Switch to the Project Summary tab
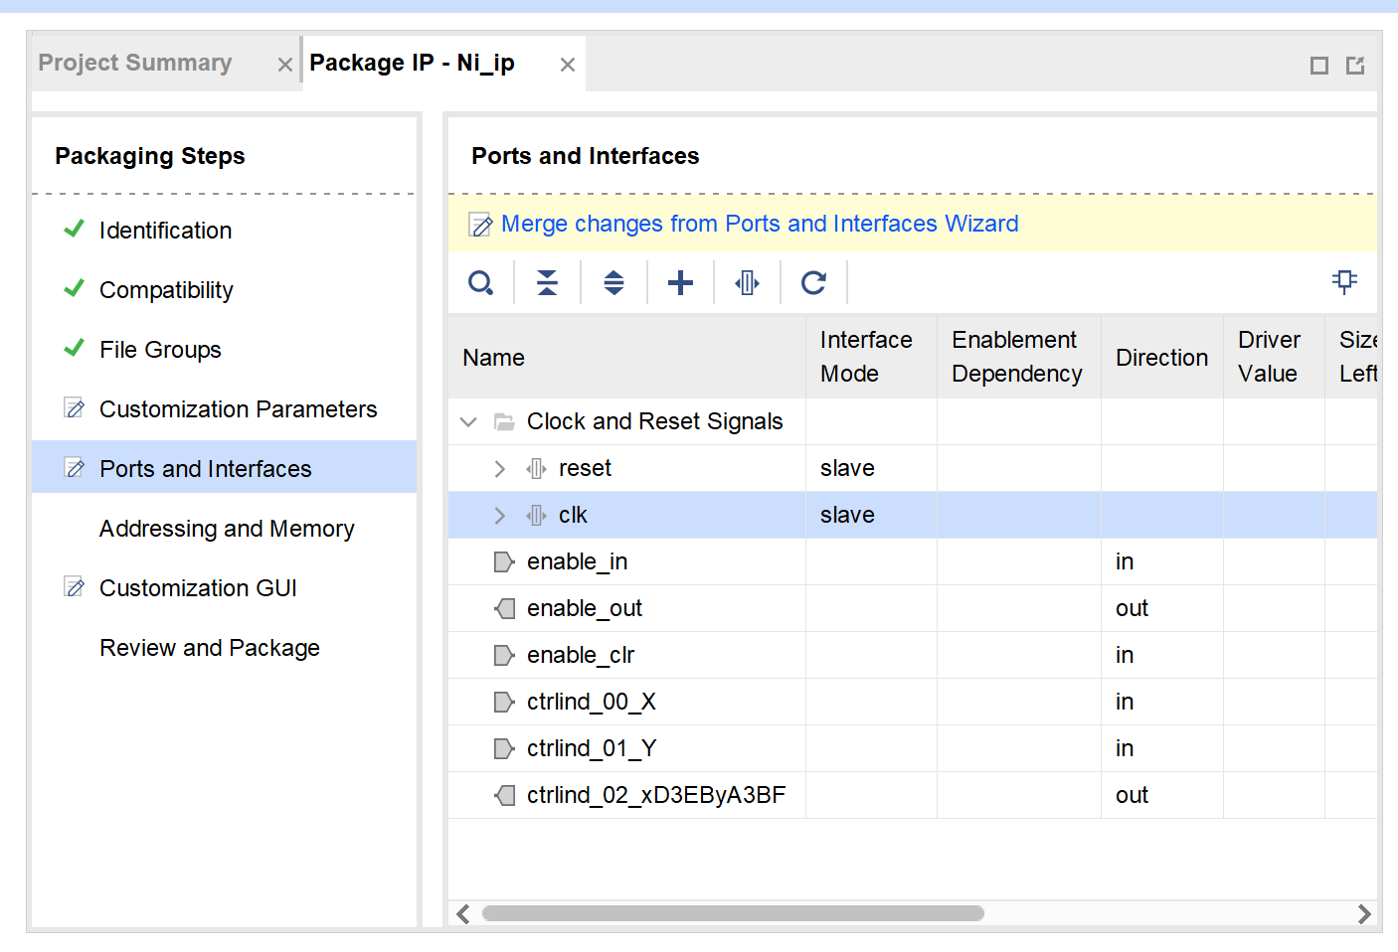The image size is (1398, 952). [x=135, y=64]
